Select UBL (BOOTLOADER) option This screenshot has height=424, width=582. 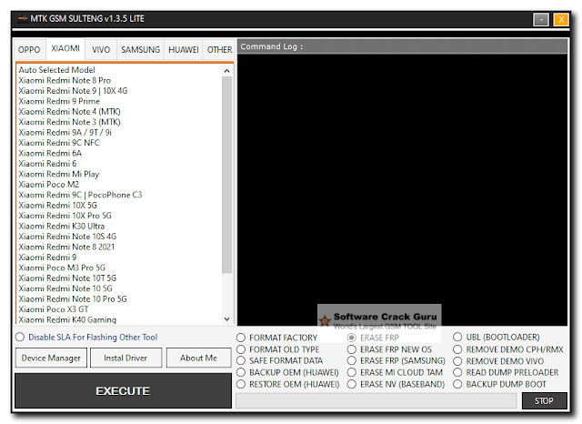point(497,338)
